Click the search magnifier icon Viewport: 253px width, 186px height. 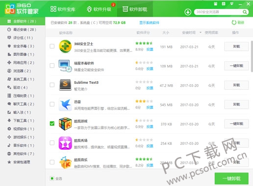pyautogui.click(x=245, y=12)
